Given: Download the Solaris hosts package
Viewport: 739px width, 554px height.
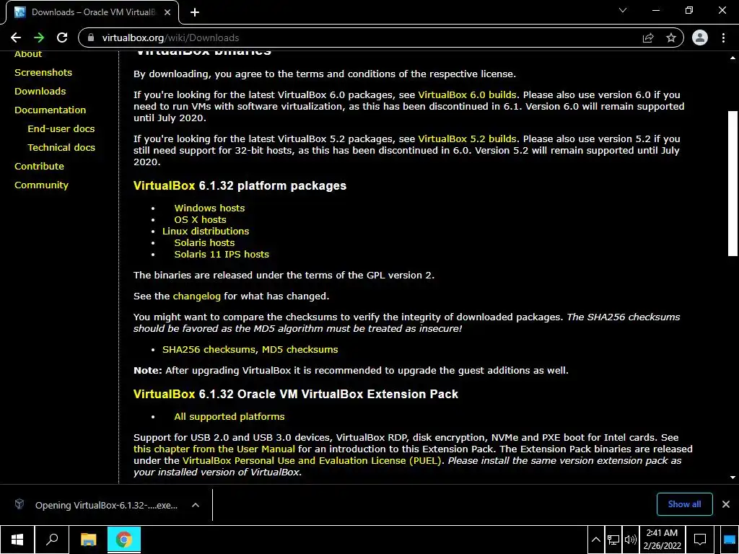Looking at the screenshot, I should 204,243.
